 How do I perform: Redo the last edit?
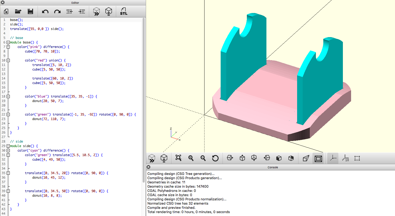[x=57, y=11]
